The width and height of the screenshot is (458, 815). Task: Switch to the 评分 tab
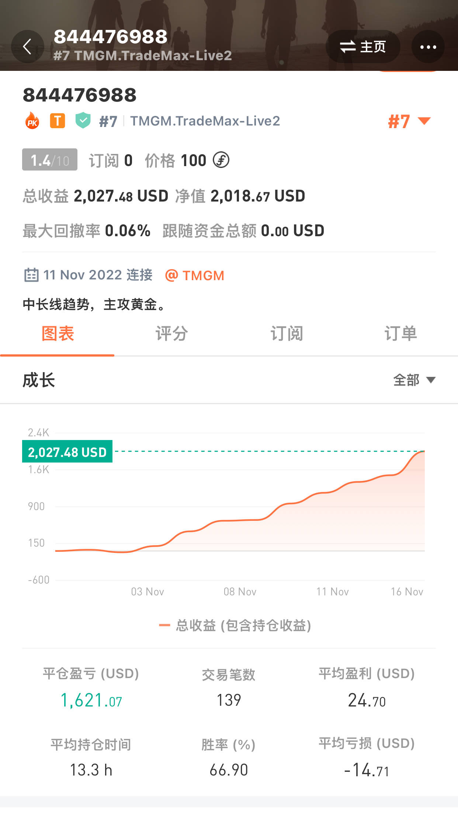pyautogui.click(x=171, y=333)
